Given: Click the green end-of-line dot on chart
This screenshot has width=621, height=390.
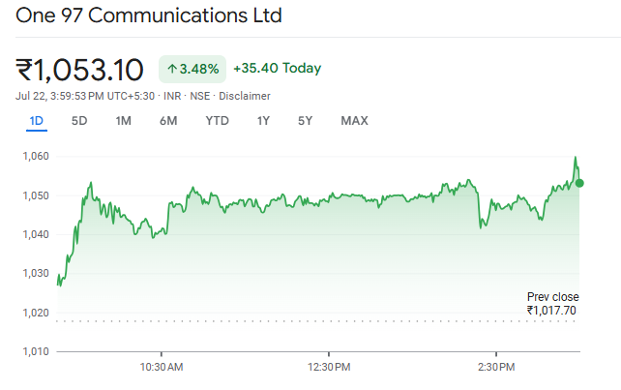Looking at the screenshot, I should tap(579, 183).
